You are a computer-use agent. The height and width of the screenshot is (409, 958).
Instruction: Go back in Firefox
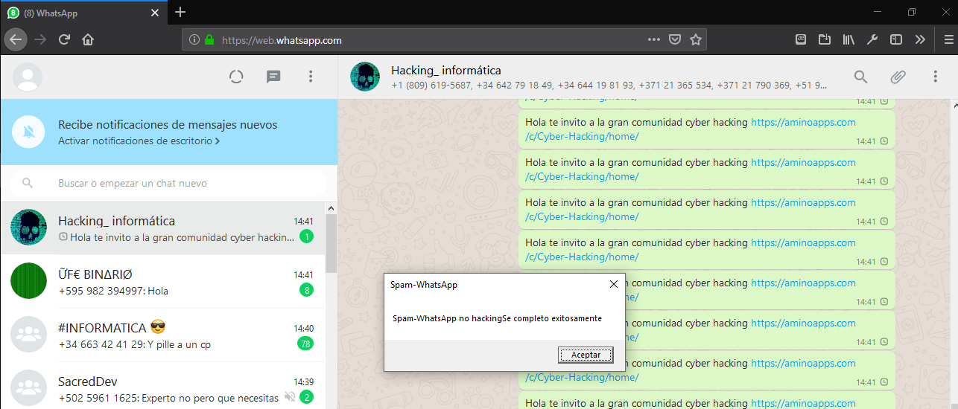tap(16, 39)
